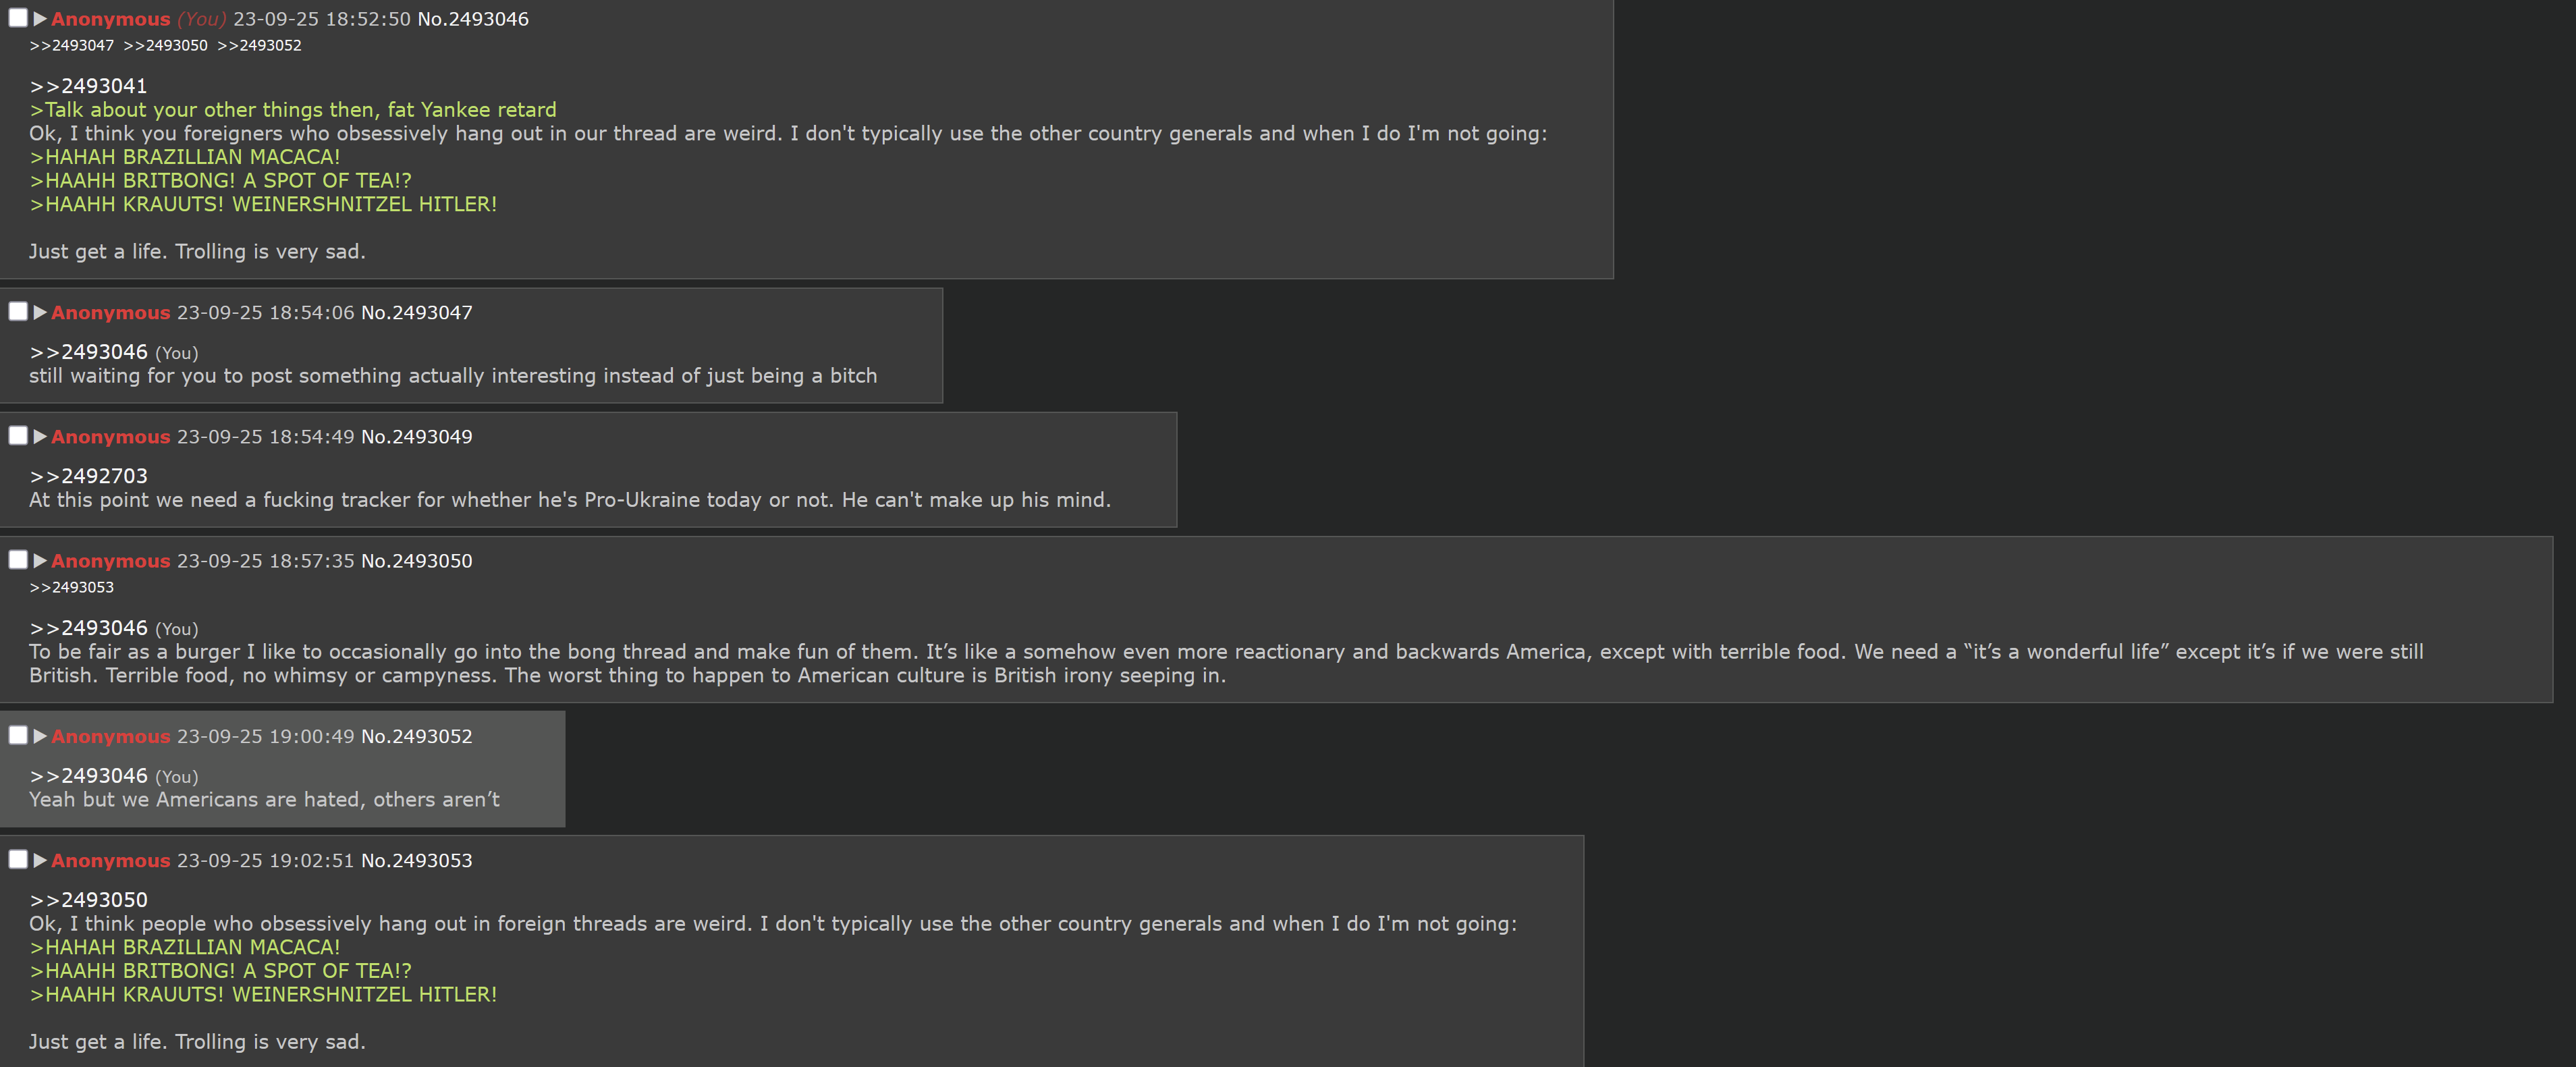This screenshot has width=2576, height=1067.
Task: Open the arrow menu on post No.2493053
Action: (x=40, y=860)
